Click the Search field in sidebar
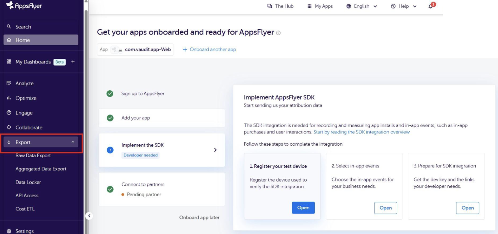This screenshot has height=234, width=498. coord(41,26)
